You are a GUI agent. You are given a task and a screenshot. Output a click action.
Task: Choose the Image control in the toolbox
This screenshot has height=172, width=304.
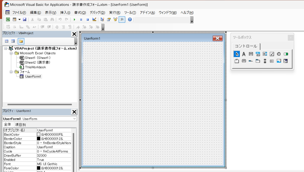[279, 61]
